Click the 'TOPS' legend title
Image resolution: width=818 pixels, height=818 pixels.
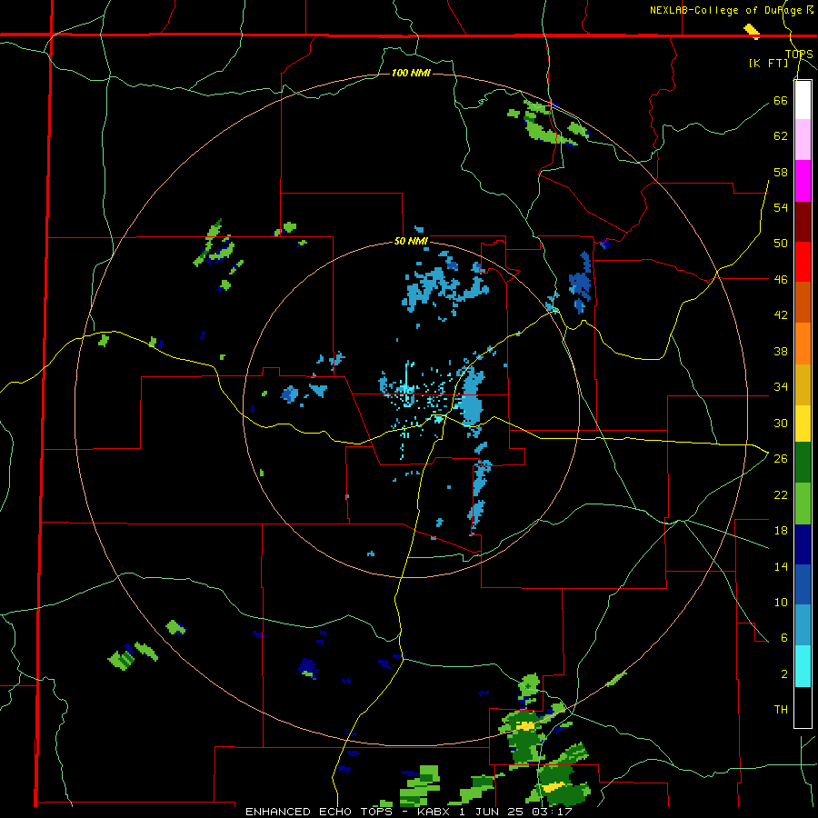[799, 54]
